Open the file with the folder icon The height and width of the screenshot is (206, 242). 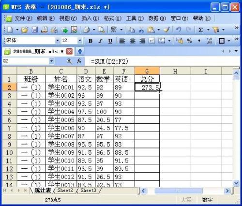pos(25,30)
